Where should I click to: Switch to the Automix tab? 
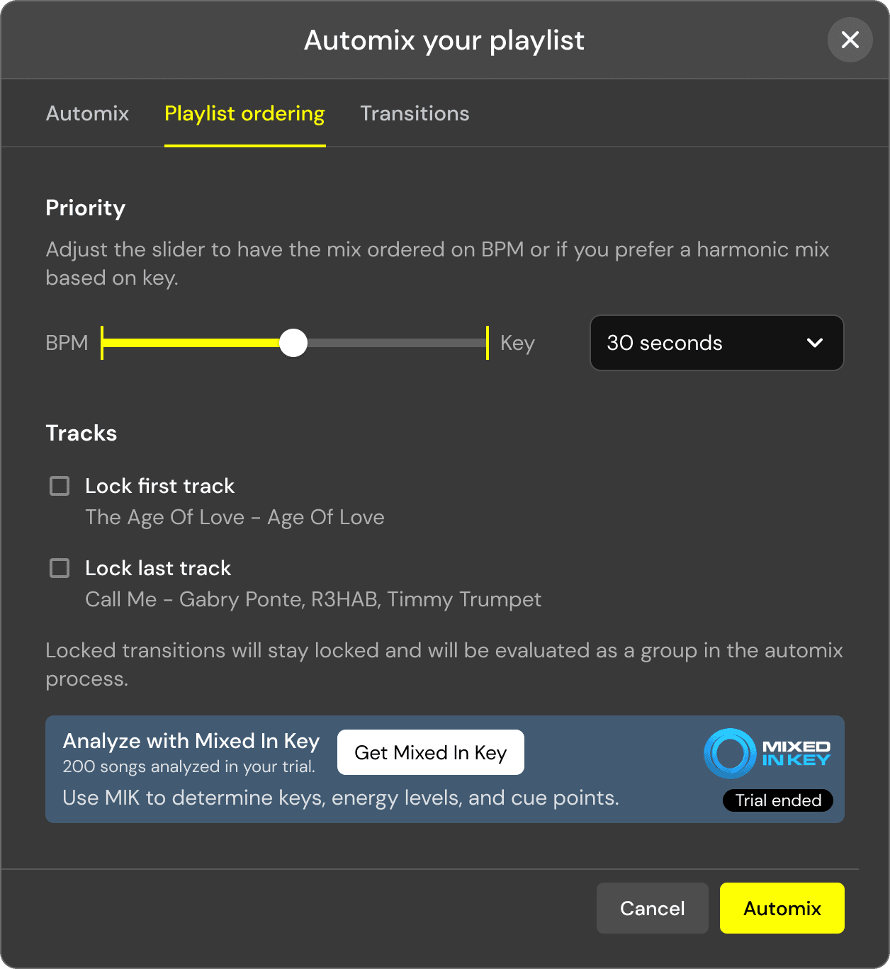point(87,113)
